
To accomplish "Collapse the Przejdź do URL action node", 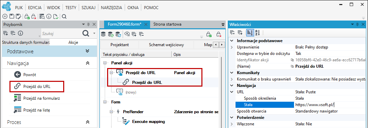I will (112, 72).
